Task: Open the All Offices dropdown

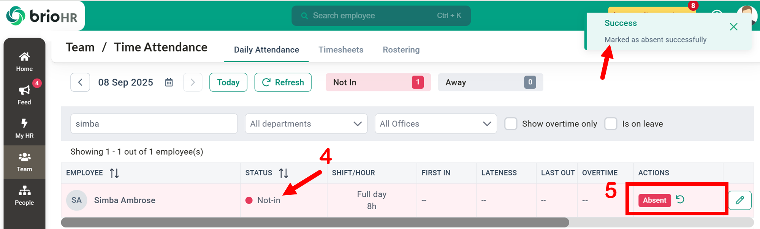Action: point(435,124)
